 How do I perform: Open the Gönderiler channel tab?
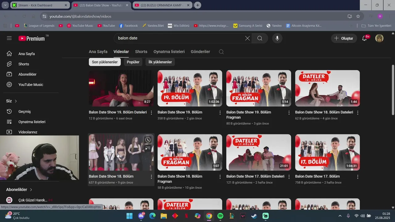(200, 52)
